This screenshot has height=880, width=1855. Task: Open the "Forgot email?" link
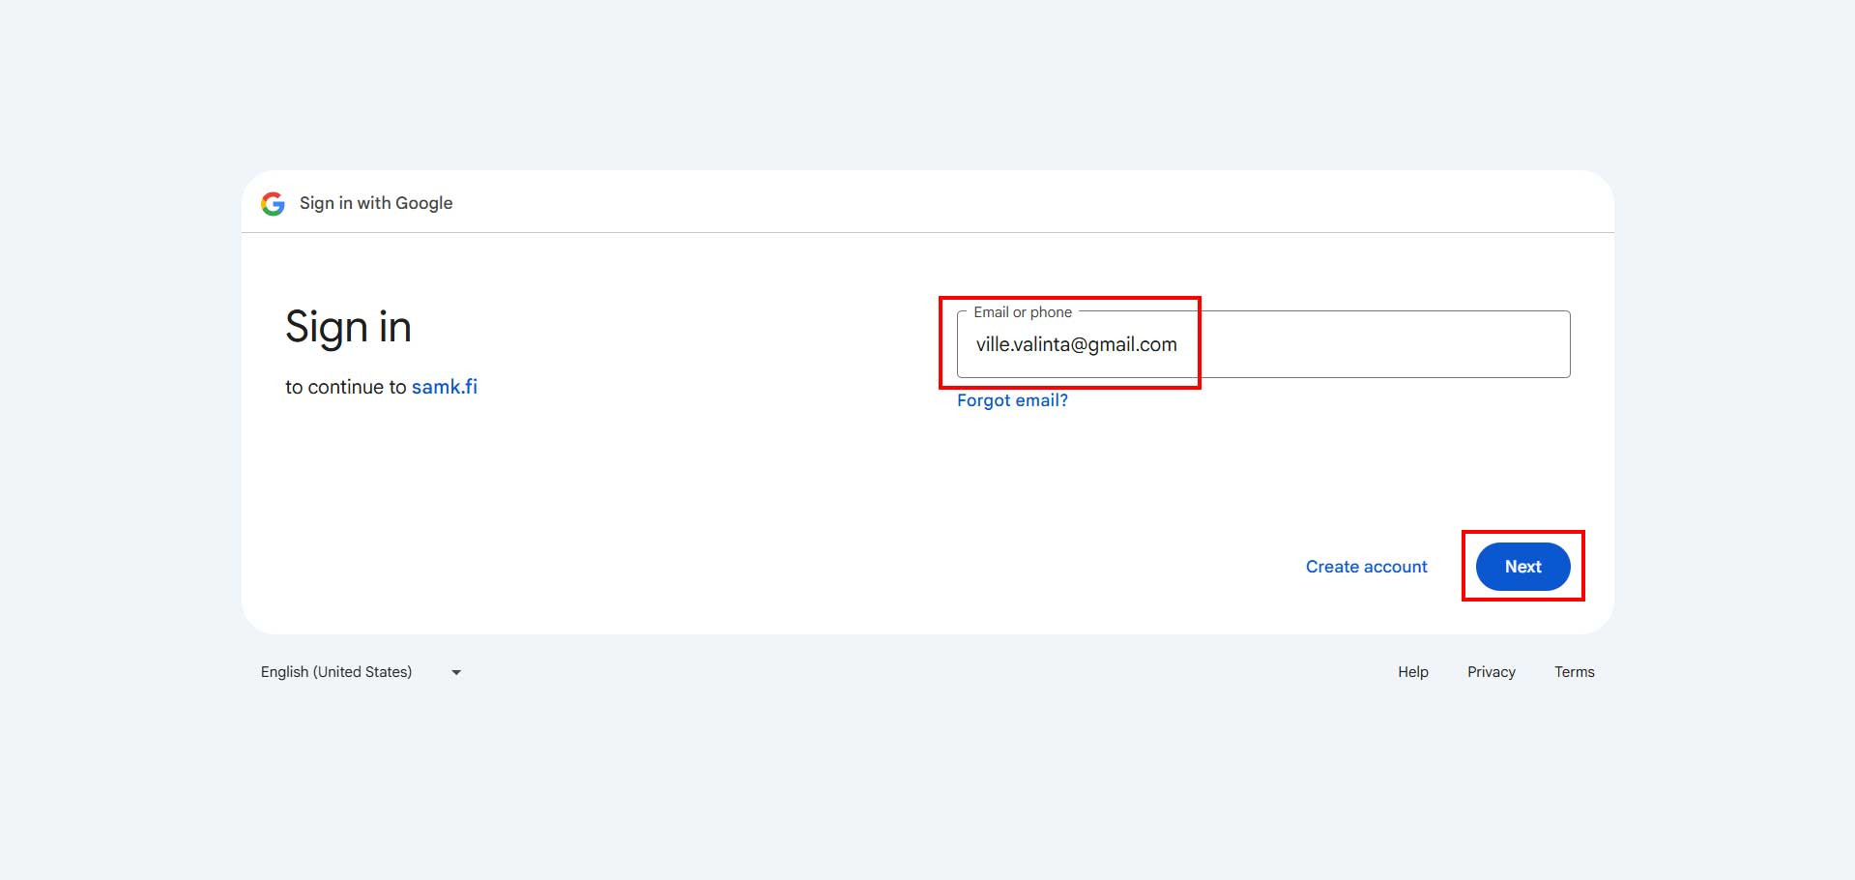click(x=1011, y=400)
